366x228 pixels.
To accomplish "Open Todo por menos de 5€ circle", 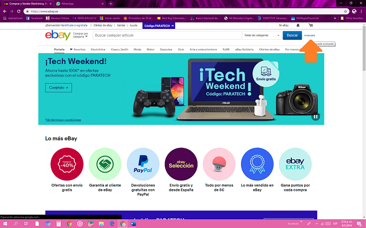I will (219, 164).
